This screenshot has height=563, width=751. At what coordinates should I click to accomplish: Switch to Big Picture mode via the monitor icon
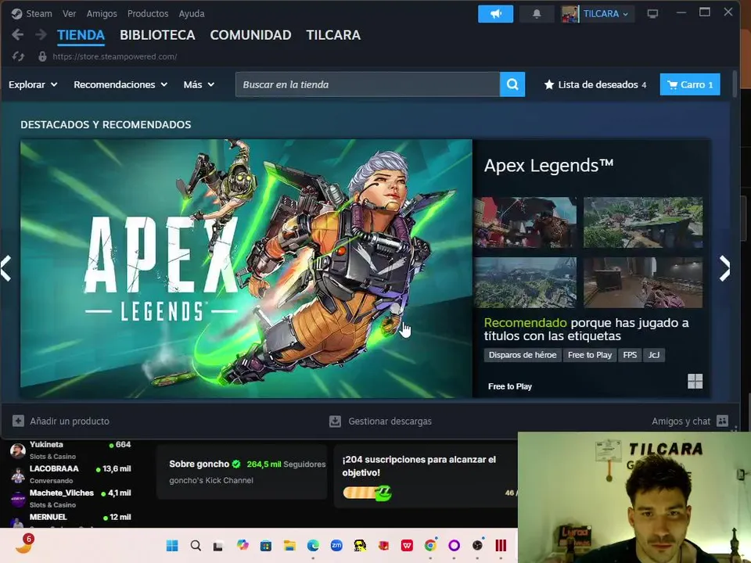pyautogui.click(x=652, y=14)
